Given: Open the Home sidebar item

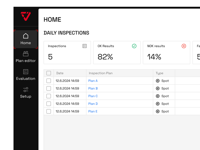Looking at the screenshot, I should click(x=26, y=39).
